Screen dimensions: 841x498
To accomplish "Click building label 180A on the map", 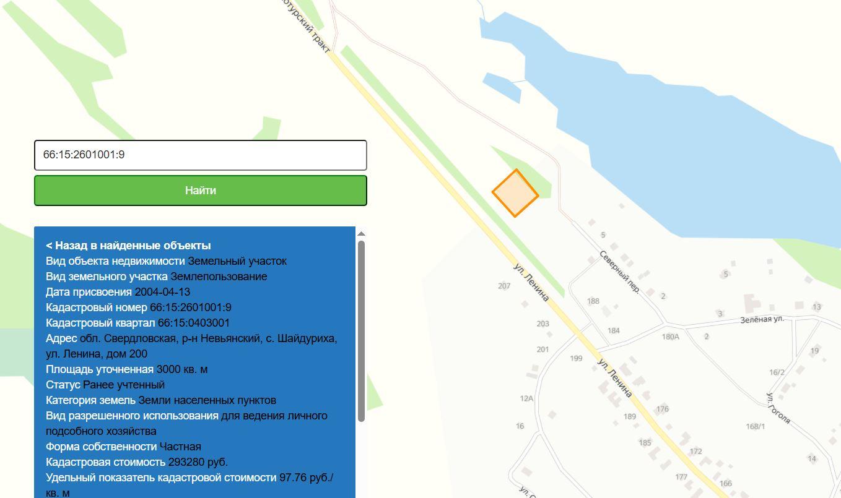I will click(x=670, y=337).
